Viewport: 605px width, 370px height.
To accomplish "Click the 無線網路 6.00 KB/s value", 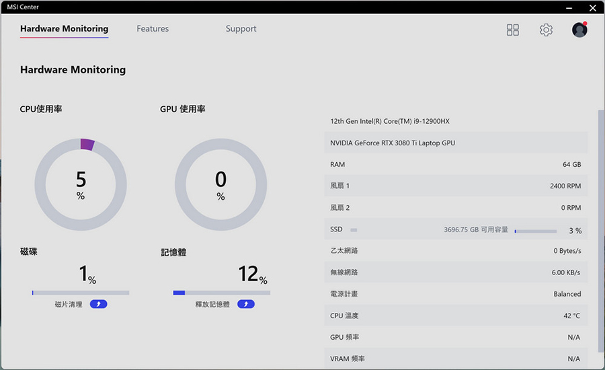I will click(x=565, y=272).
